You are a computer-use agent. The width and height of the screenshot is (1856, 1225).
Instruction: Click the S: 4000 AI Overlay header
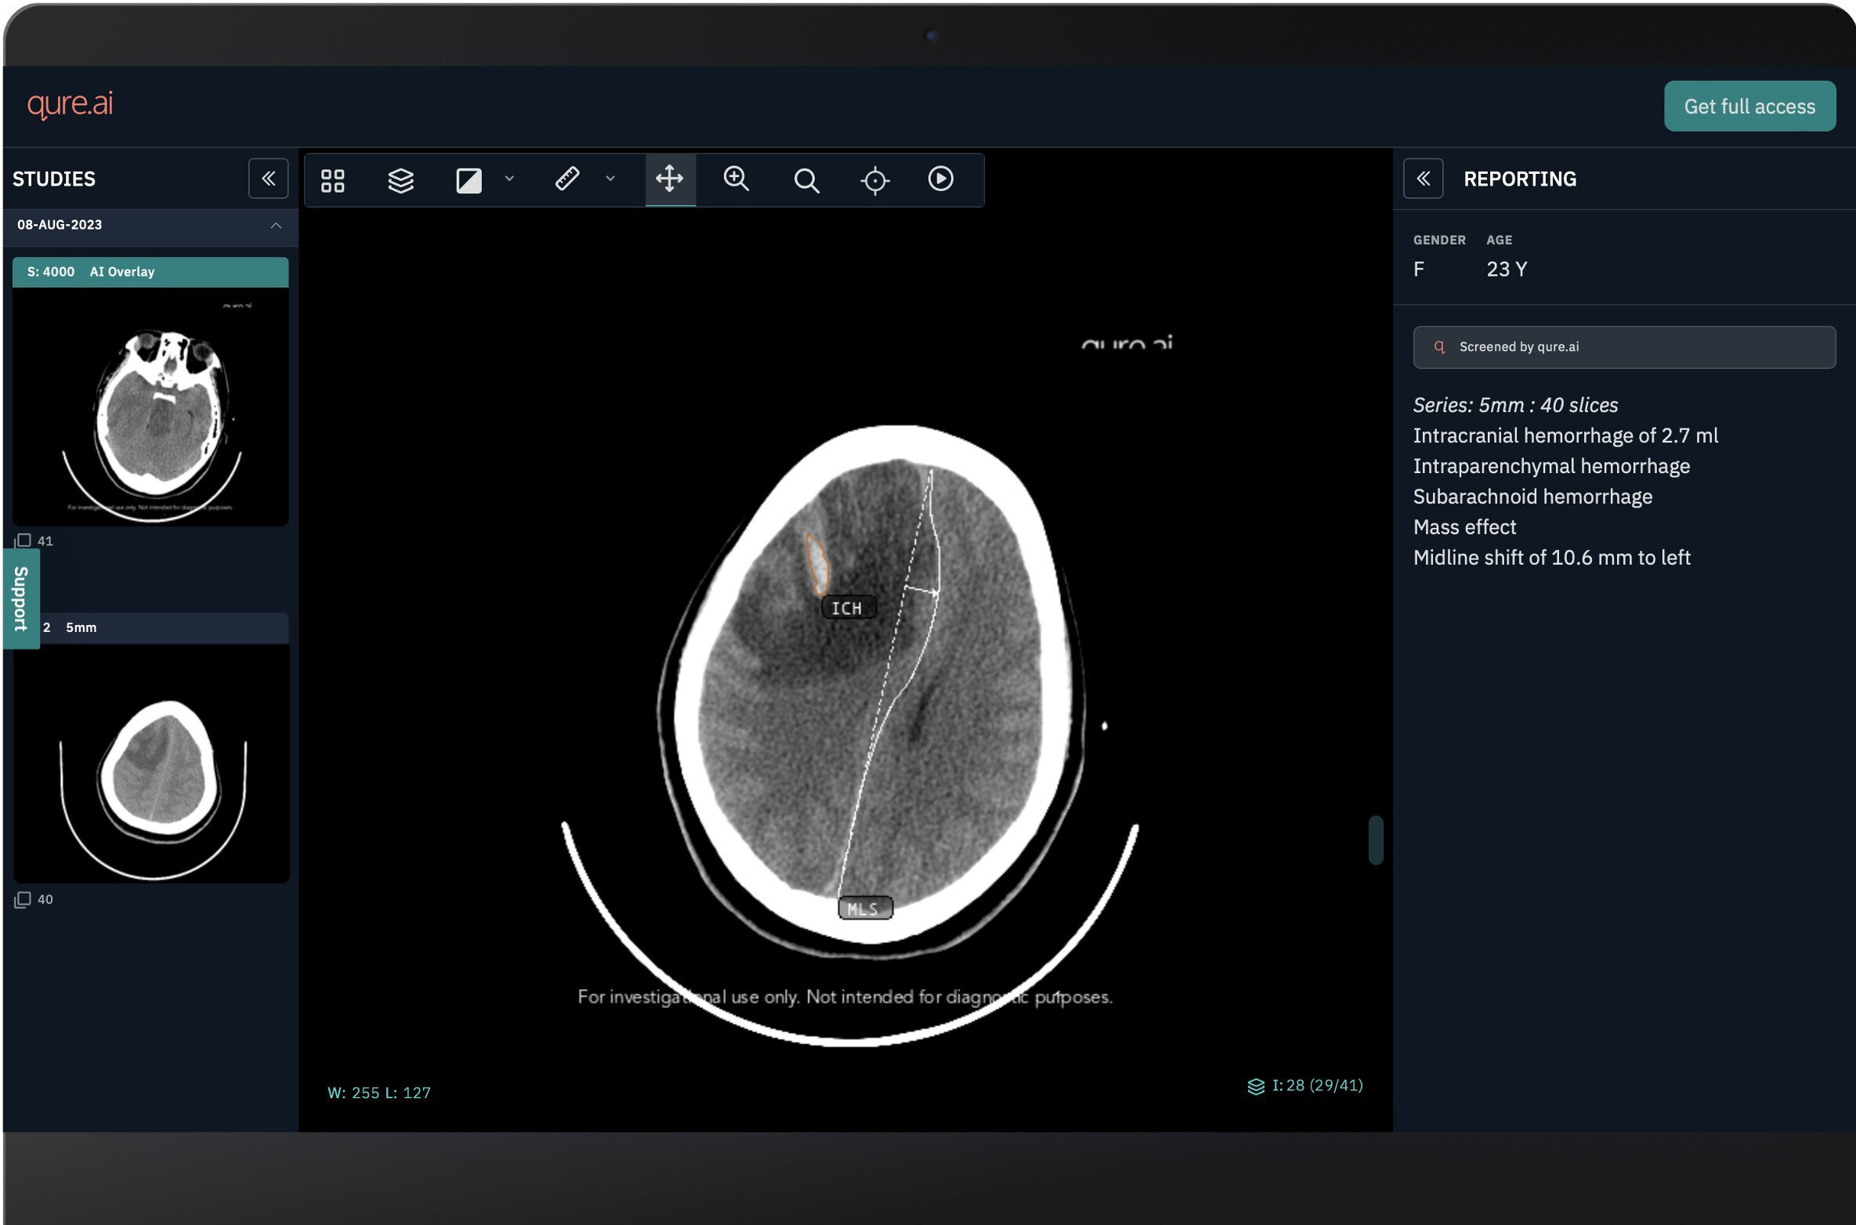150,272
